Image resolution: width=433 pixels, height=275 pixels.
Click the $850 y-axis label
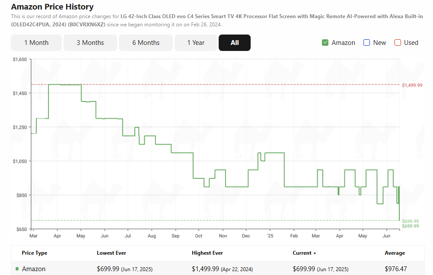click(22, 195)
